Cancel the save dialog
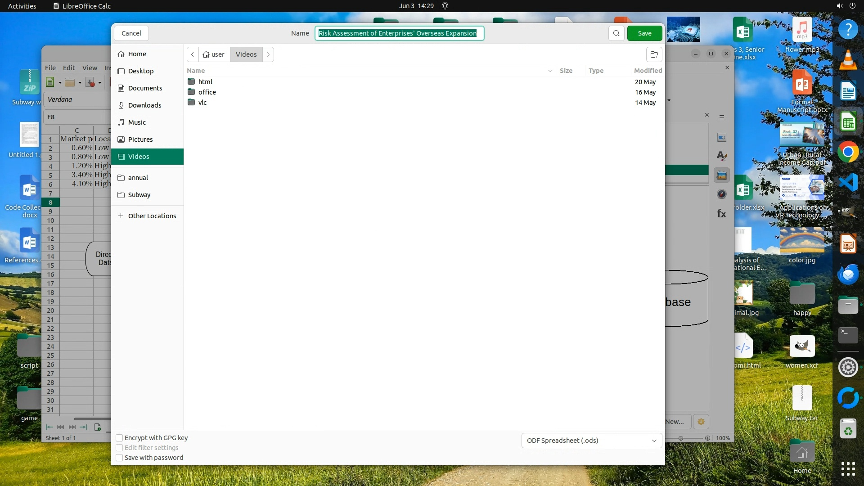Screen dimensions: 864x486 [x=131, y=33]
